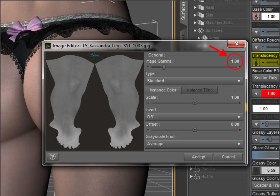Click the Base Color value field
This screenshot has width=280, height=196.
click(270, 17)
